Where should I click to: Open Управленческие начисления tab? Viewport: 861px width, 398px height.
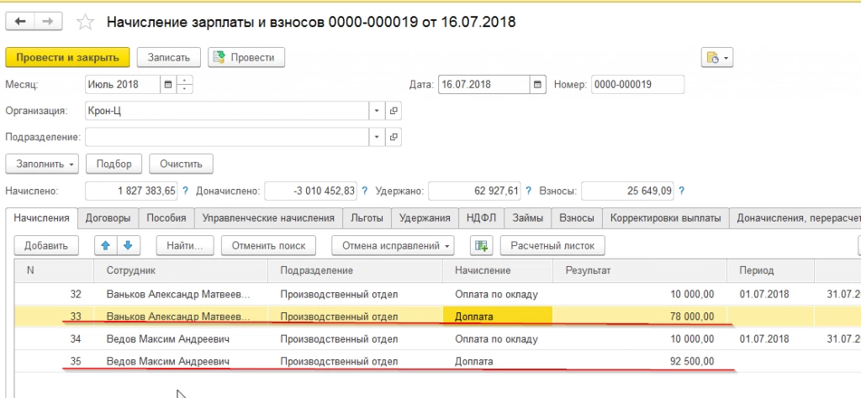click(268, 217)
